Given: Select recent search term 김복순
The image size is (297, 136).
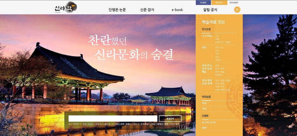Looking at the screenshot, I should coord(153,124).
